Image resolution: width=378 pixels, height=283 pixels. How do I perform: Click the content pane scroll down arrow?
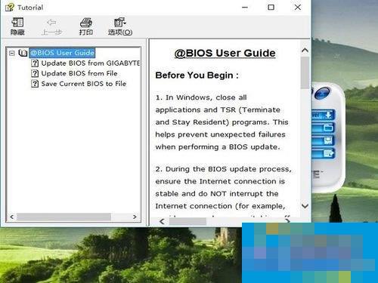[305, 206]
